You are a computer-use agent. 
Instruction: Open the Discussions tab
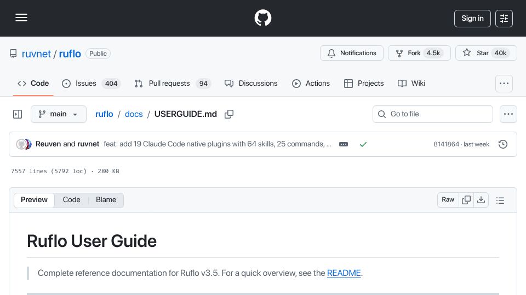tap(251, 83)
